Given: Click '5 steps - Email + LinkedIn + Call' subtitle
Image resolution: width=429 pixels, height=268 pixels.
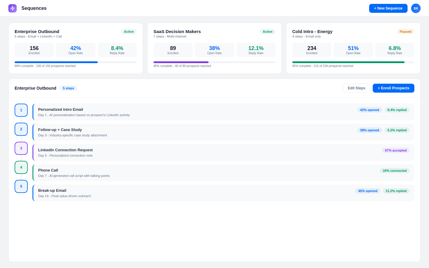Looking at the screenshot, I should (38, 36).
